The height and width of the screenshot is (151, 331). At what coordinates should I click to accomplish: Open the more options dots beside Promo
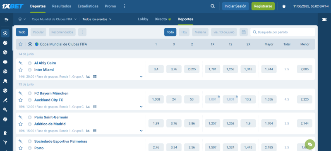point(125,6)
